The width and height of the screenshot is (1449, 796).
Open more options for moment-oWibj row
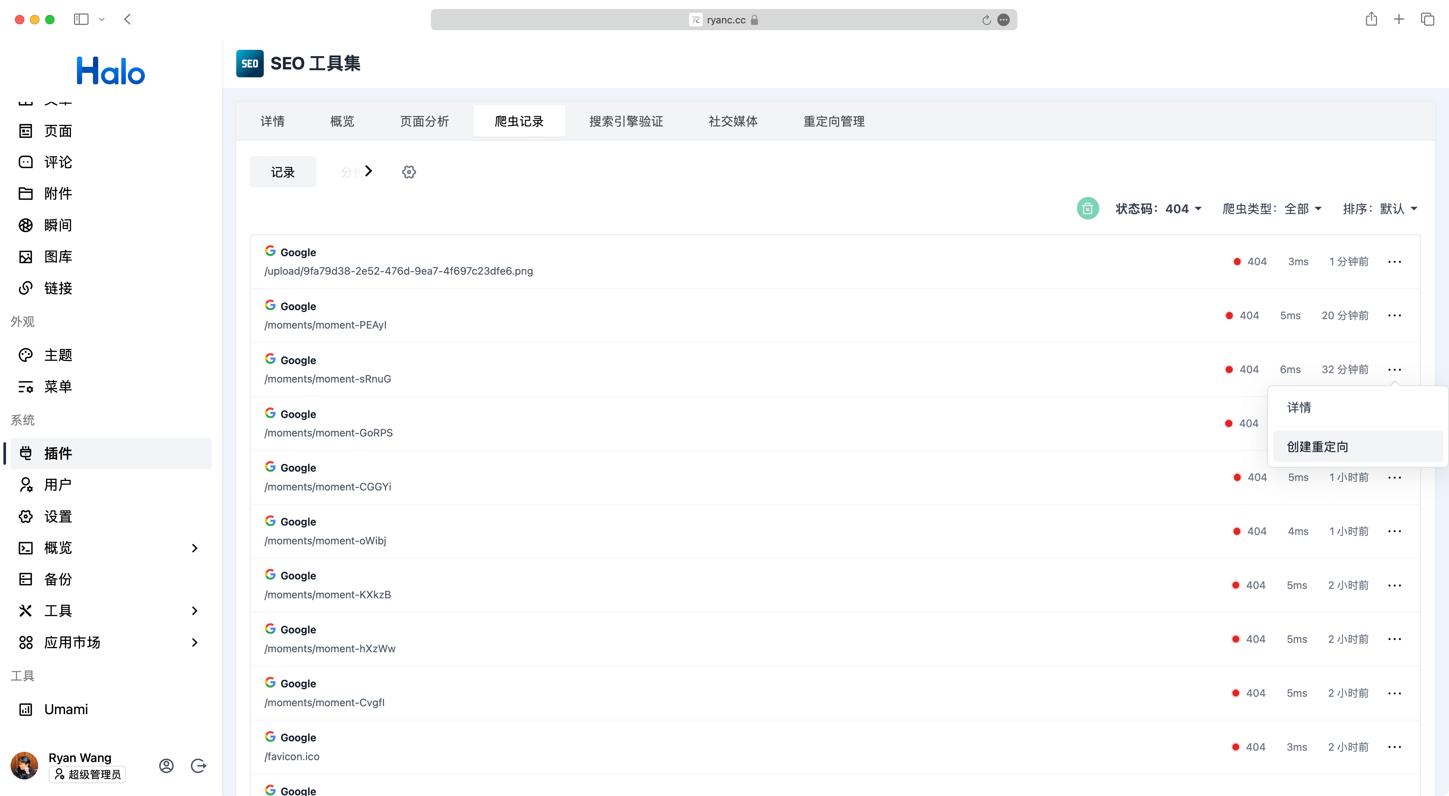1394,531
